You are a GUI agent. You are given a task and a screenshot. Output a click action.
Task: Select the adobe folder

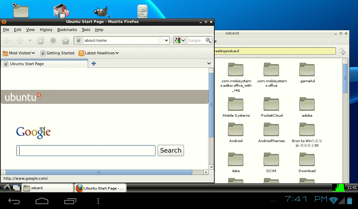(307, 107)
